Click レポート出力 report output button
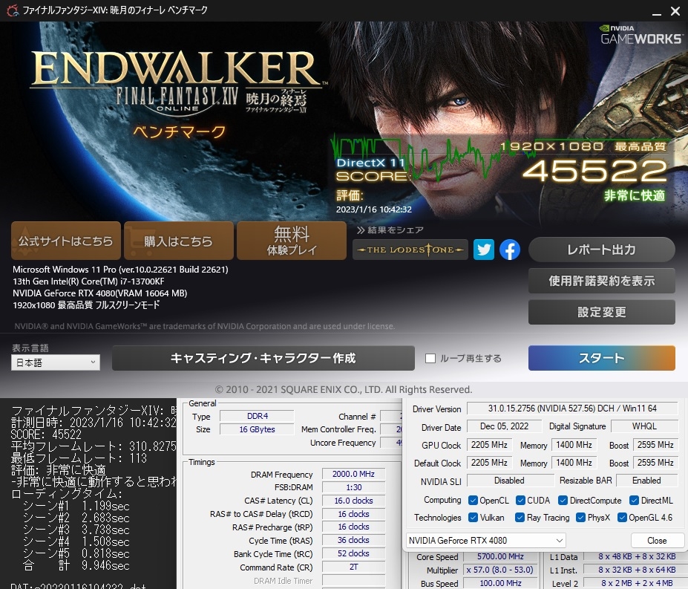This screenshot has height=589, width=688. (x=602, y=250)
